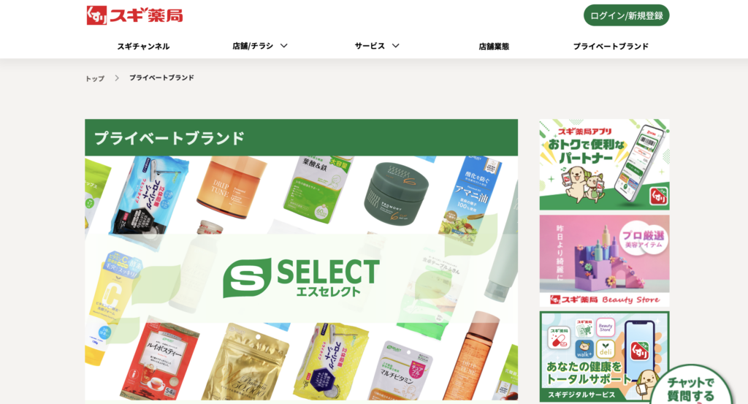Image resolution: width=748 pixels, height=404 pixels.
Task: Select プライベートブランド in the navigation bar
Action: tap(611, 46)
